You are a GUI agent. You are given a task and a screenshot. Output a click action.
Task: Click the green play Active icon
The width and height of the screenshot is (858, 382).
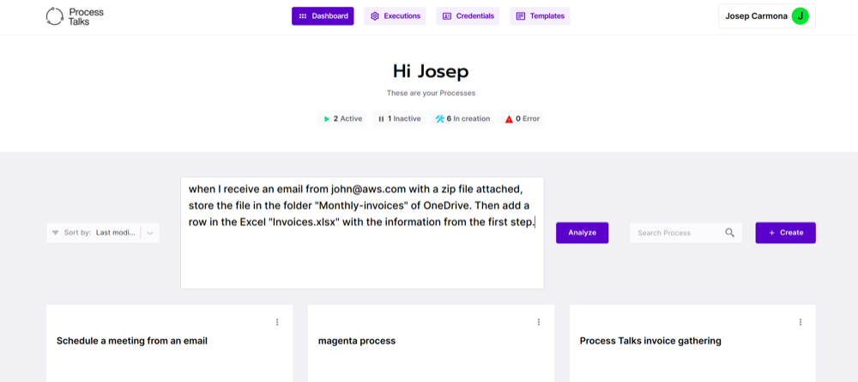point(327,118)
